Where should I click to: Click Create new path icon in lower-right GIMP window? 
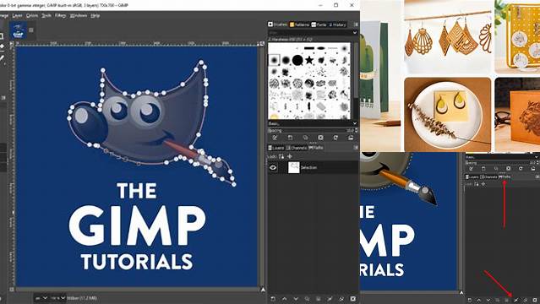469,301
